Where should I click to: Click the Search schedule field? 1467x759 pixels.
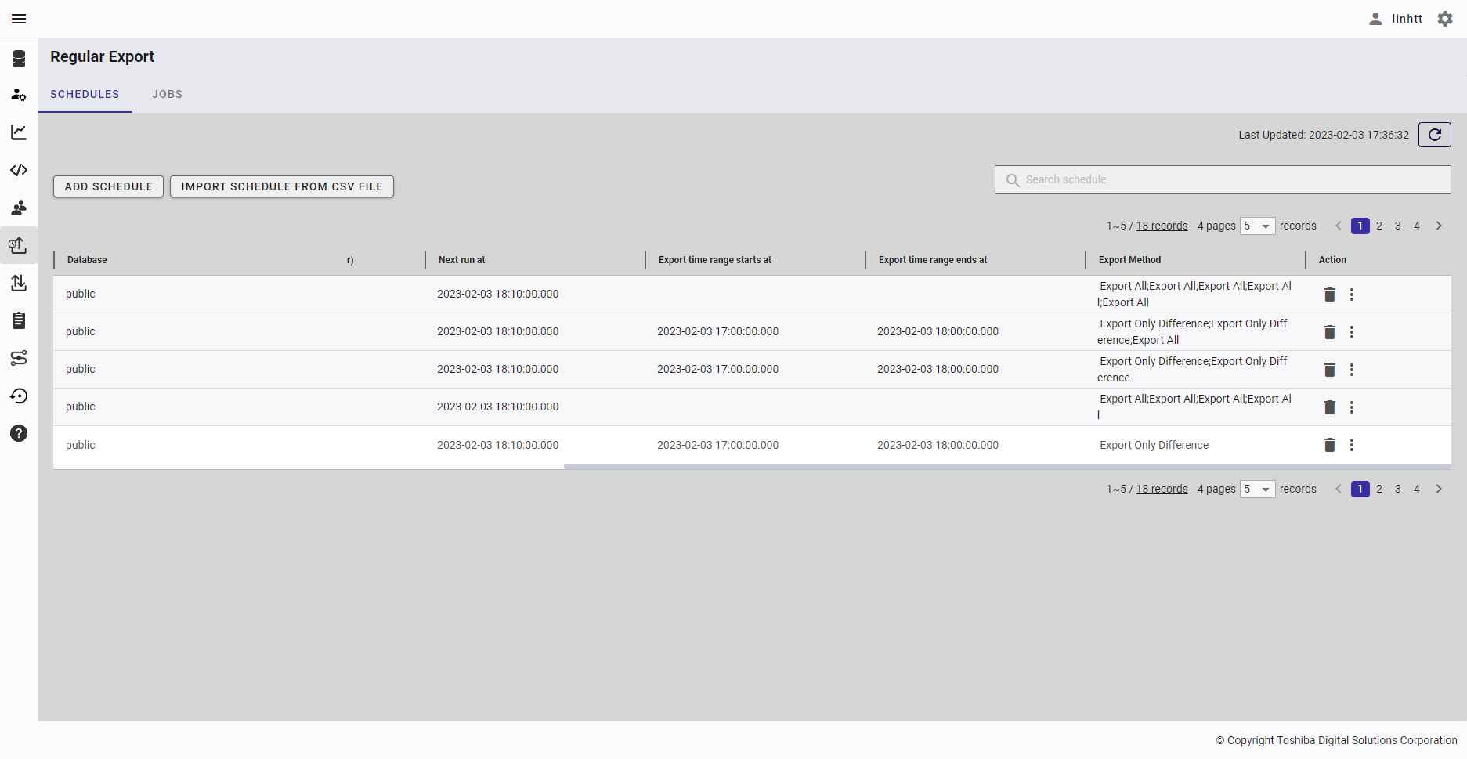1223,179
